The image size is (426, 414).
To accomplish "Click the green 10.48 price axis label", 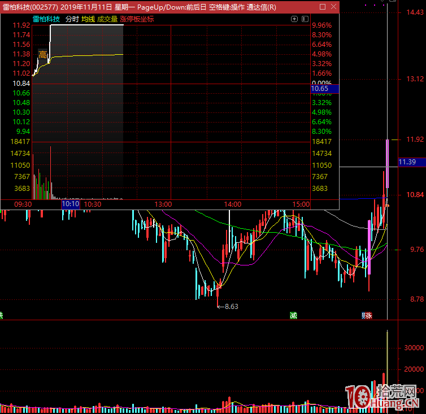I will point(21,103).
